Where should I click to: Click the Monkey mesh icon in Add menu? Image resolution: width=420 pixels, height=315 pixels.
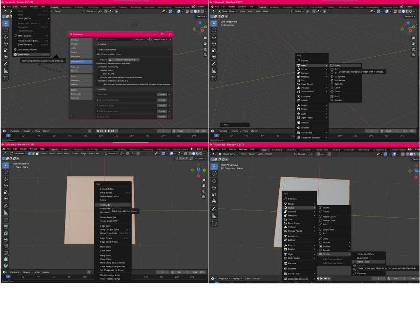point(332,100)
